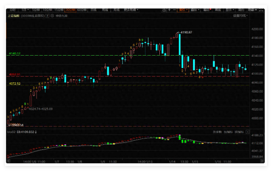The height and width of the screenshot is (171, 272).
Task: Click the down arrow beside btx02 indicator value
Action: pos(35,132)
